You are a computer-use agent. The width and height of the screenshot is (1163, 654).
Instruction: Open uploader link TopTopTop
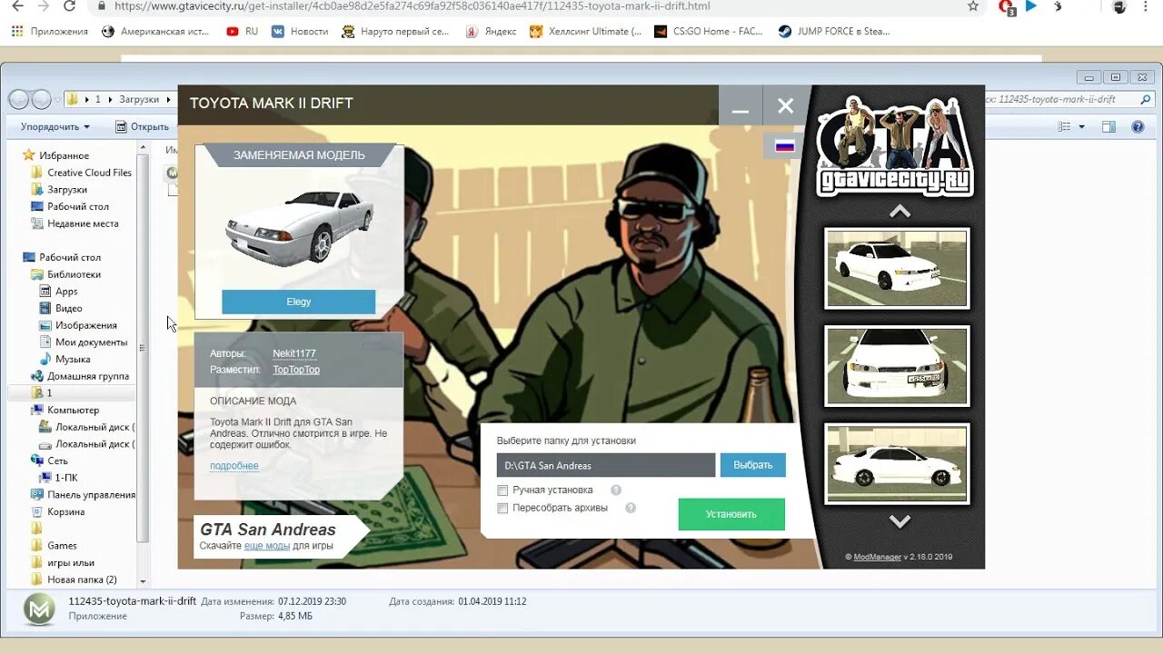pos(296,370)
